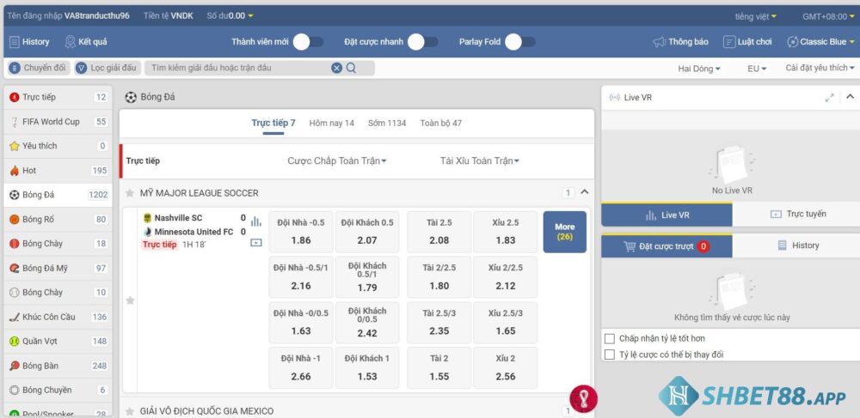Favorite the Mỹ Major League Soccer star

130,193
